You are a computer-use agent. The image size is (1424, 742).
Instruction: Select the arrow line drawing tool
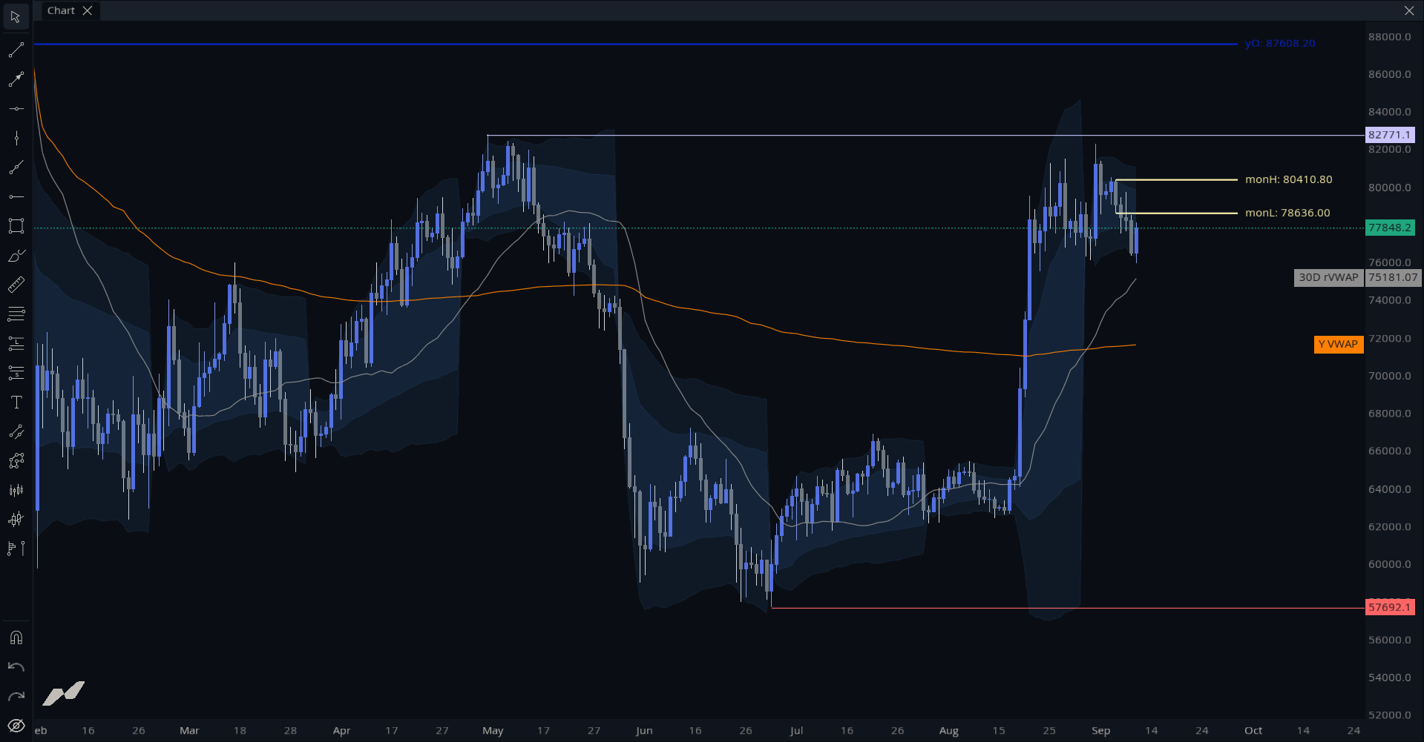tap(16, 79)
